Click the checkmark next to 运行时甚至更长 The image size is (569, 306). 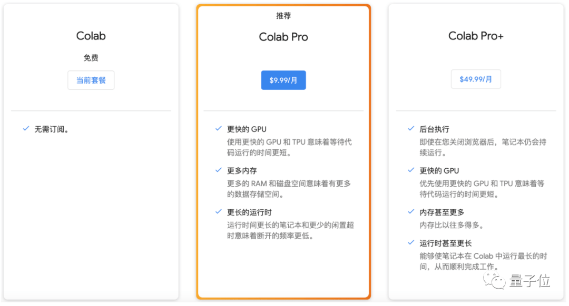pos(411,242)
